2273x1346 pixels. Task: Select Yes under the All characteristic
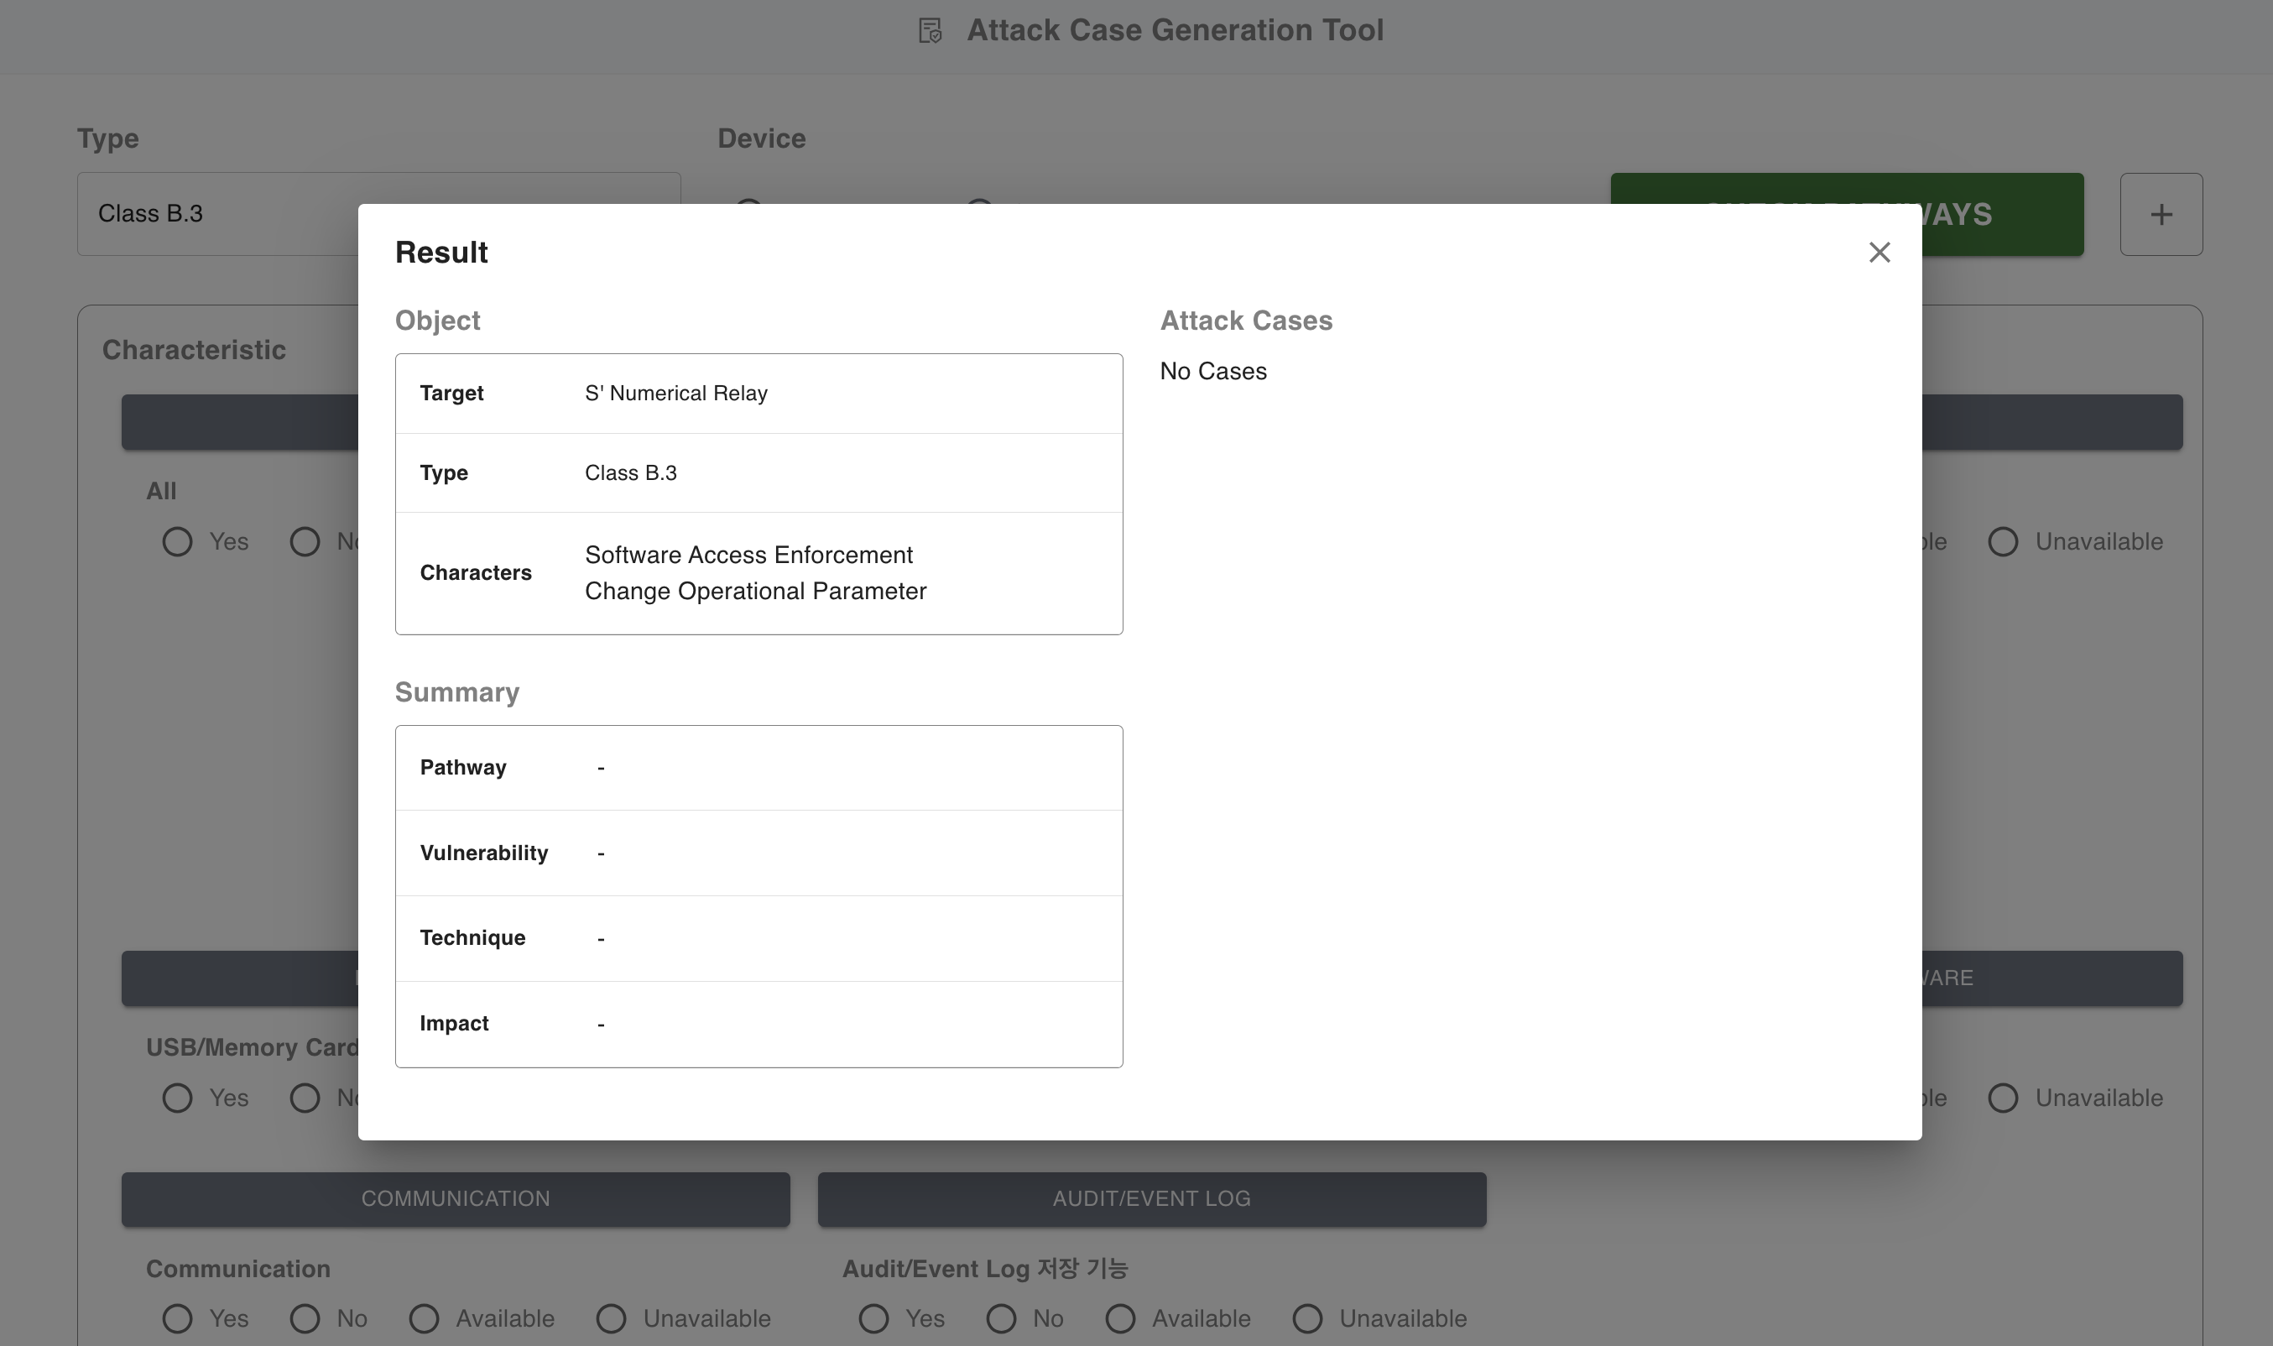coord(178,541)
